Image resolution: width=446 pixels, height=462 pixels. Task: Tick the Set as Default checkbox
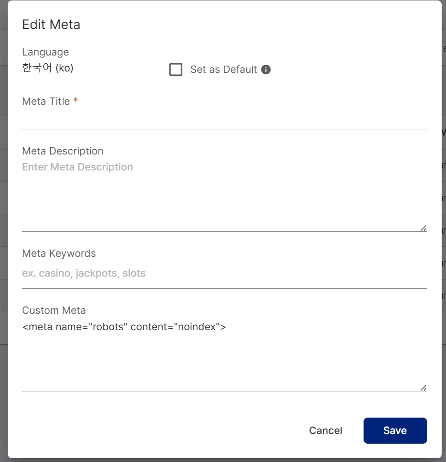click(176, 70)
